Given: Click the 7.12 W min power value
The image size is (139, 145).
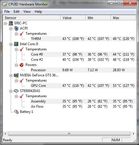Looking at the screenshot, I should coord(93,70).
